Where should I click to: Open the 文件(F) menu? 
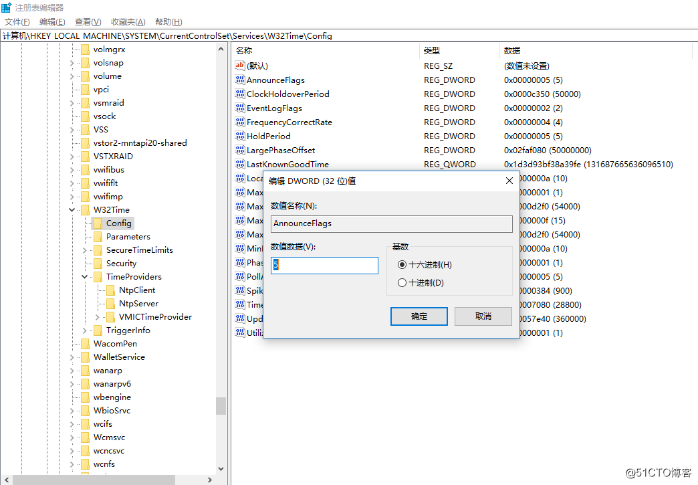coord(17,22)
